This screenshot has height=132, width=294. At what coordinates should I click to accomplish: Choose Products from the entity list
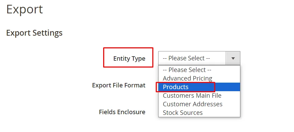pyautogui.click(x=199, y=87)
